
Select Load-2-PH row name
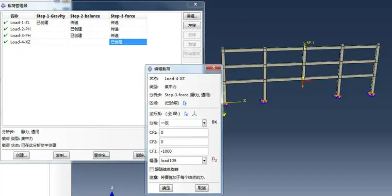(x=21, y=29)
